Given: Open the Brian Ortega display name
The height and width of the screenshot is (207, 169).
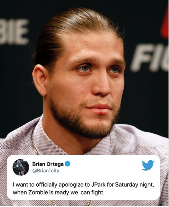Looking at the screenshot, I should [x=48, y=164].
